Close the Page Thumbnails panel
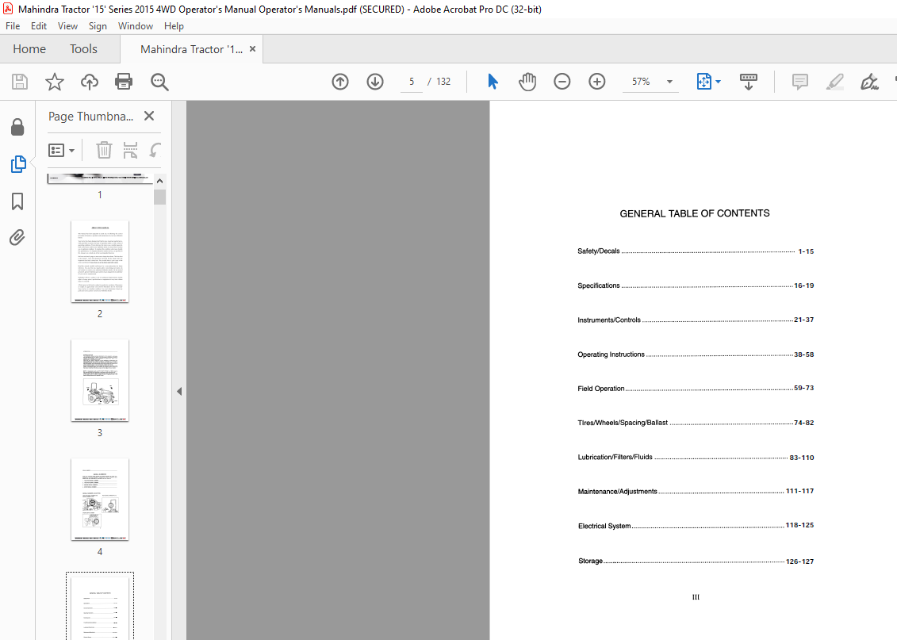897x640 pixels. pyautogui.click(x=149, y=116)
